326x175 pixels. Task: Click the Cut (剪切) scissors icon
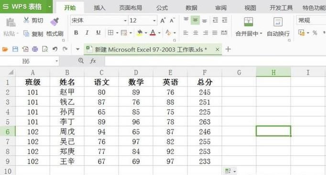click(26, 20)
